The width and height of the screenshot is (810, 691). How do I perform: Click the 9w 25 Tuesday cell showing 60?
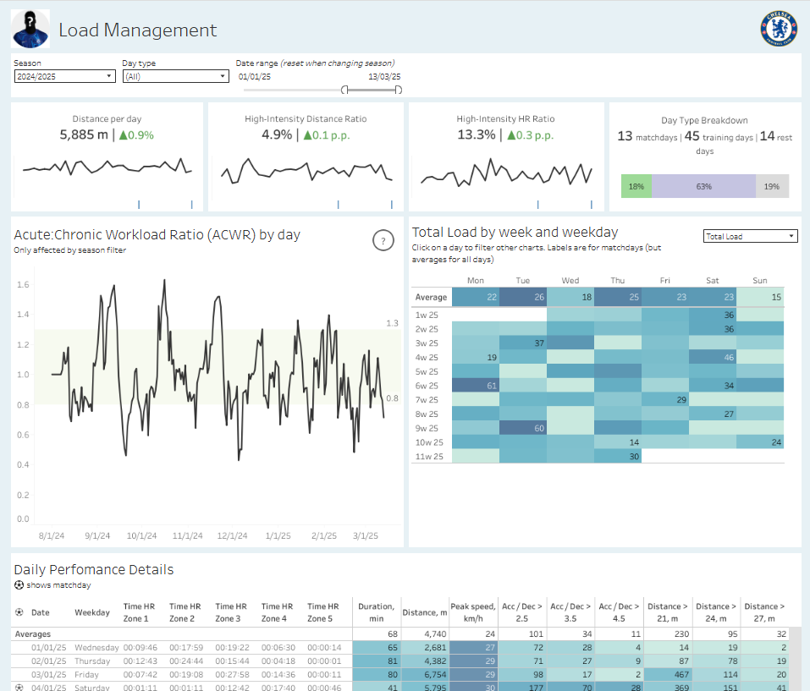(523, 428)
